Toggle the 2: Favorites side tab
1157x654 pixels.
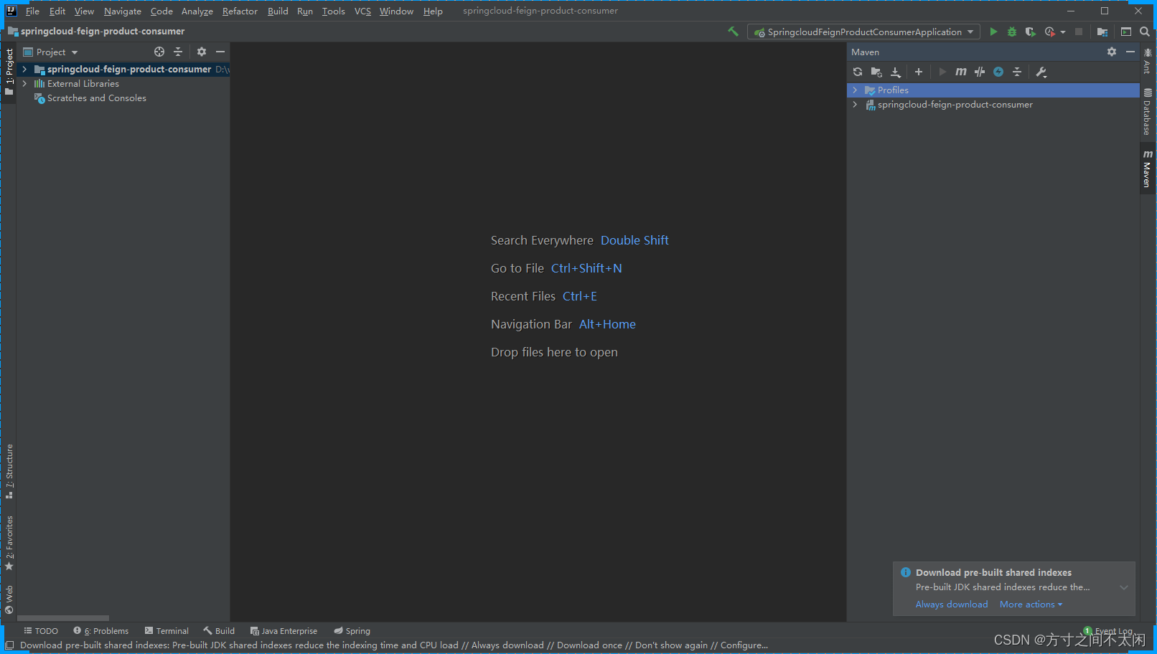pos(9,544)
